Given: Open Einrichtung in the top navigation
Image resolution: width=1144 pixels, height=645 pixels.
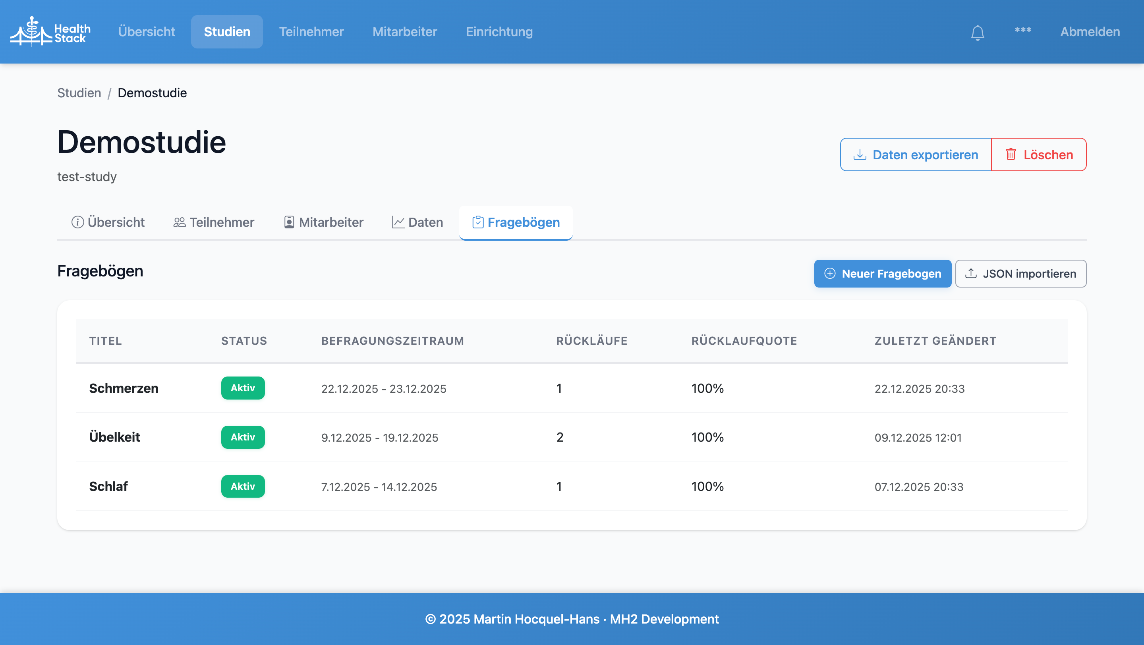Looking at the screenshot, I should (x=499, y=31).
